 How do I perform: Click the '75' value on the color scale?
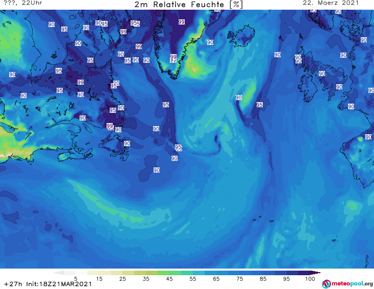click(240, 279)
